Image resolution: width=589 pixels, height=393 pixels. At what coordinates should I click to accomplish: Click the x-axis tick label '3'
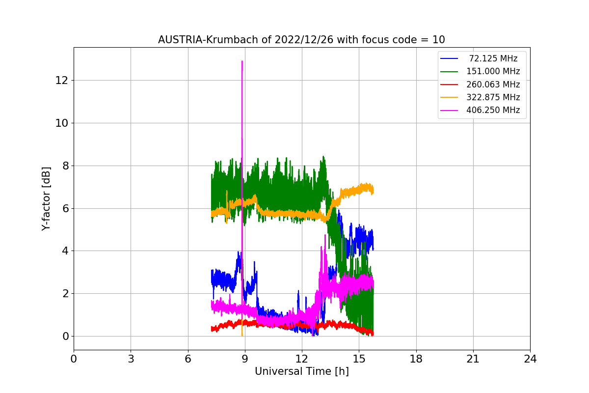131,359
